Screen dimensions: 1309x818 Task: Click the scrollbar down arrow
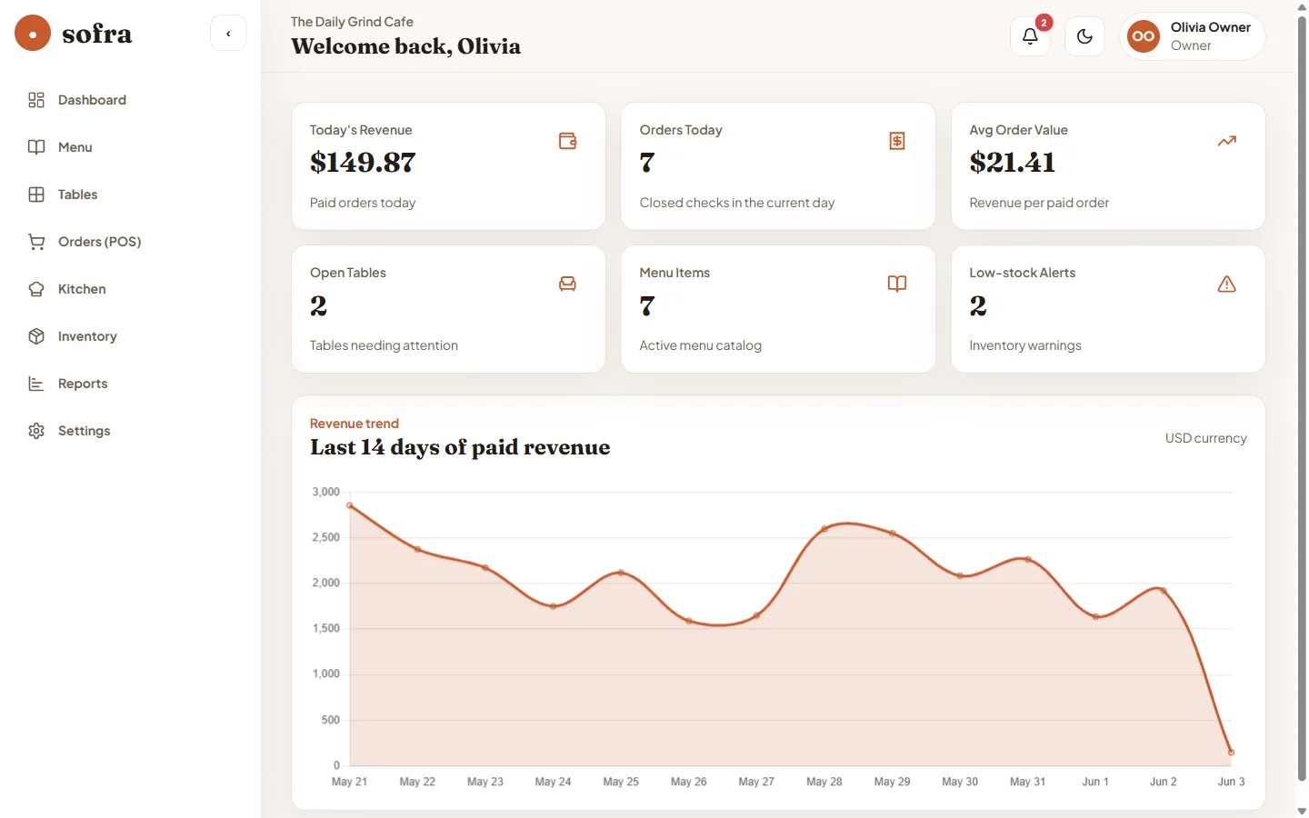click(x=1302, y=811)
